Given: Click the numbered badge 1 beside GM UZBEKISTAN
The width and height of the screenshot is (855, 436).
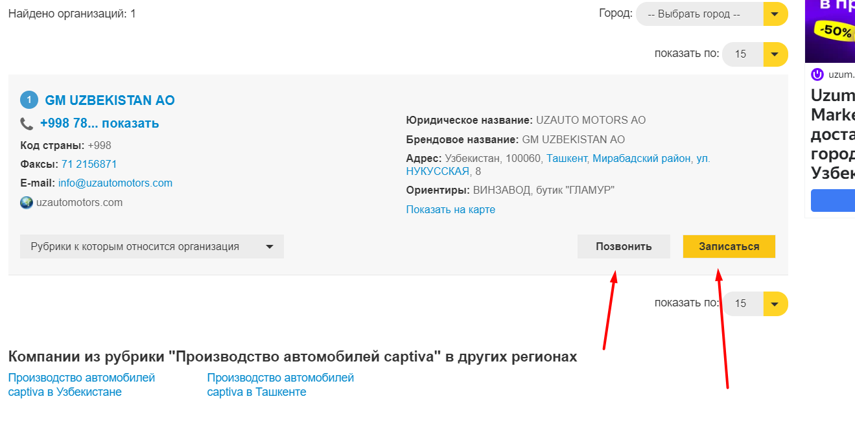Looking at the screenshot, I should pos(29,100).
